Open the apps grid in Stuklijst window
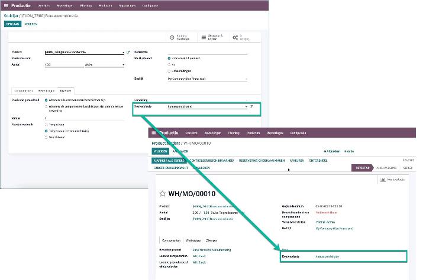This screenshot has height=280, width=426. (6, 5)
